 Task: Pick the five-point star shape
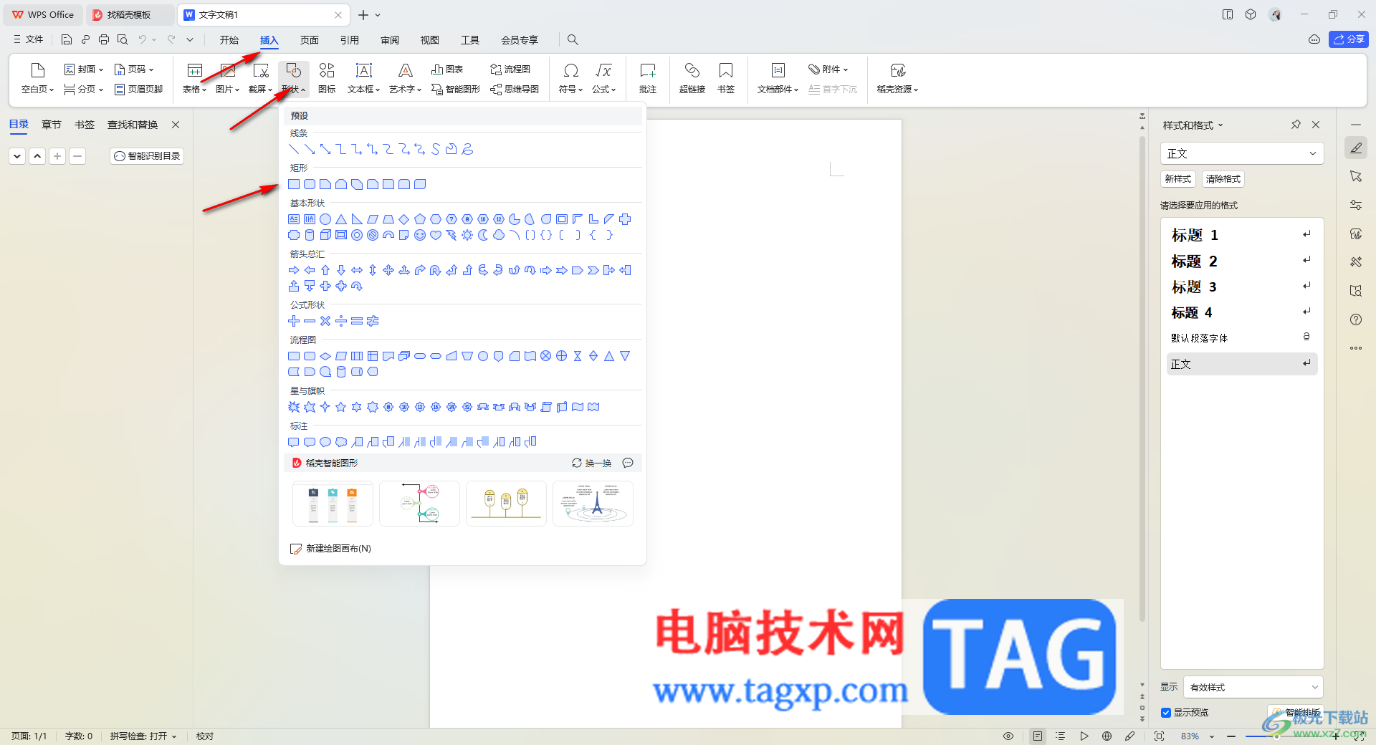[341, 408]
